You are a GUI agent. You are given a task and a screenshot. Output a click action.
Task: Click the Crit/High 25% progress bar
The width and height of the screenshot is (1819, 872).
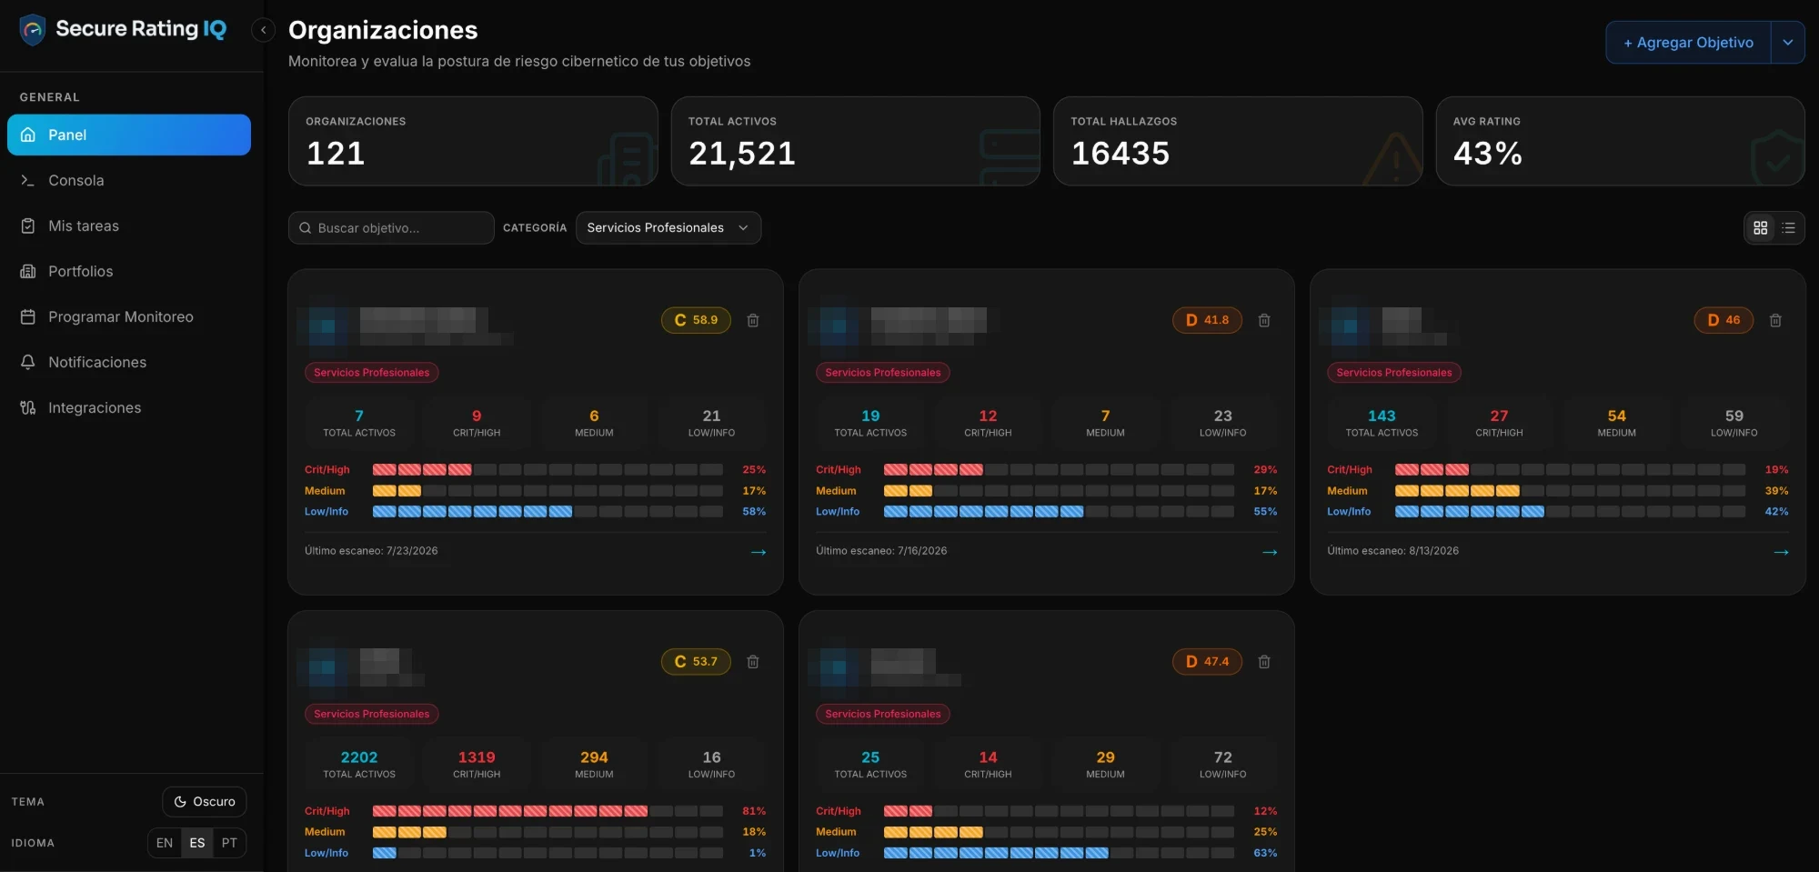click(548, 470)
